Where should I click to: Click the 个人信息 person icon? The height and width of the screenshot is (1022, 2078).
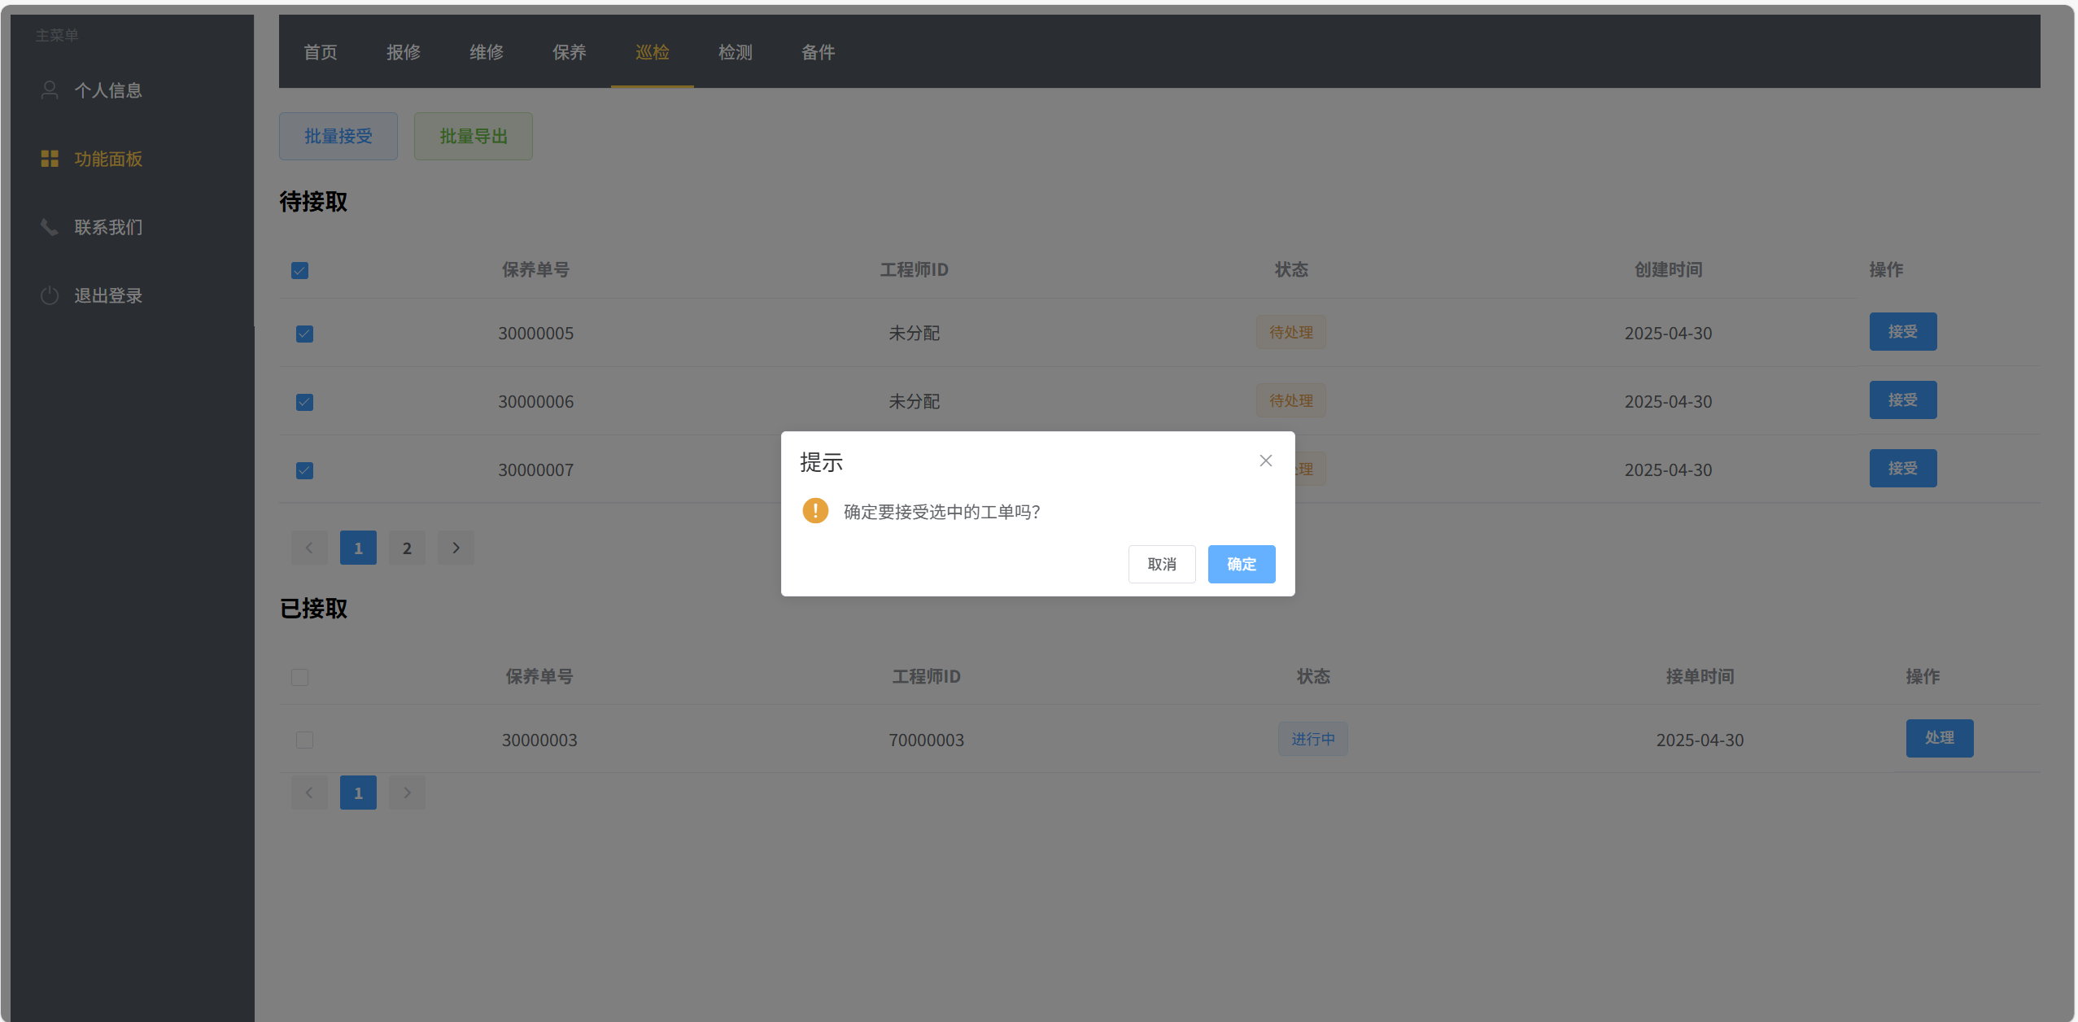50,90
